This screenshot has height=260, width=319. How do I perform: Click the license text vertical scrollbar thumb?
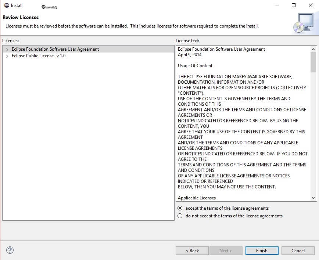tap(313, 62)
